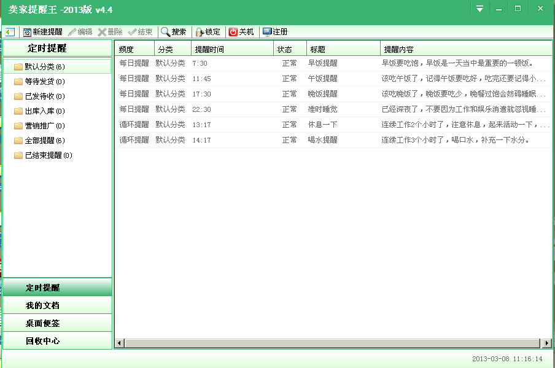Click the 13:17 reminder time cell
555x368 pixels.
201,125
